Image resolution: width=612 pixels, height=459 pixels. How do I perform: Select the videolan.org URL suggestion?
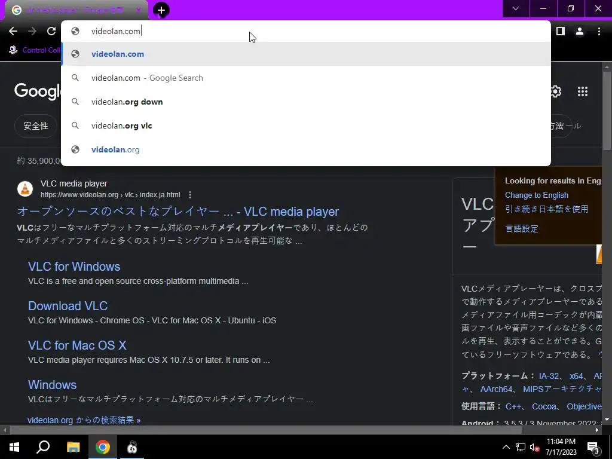pyautogui.click(x=306, y=149)
